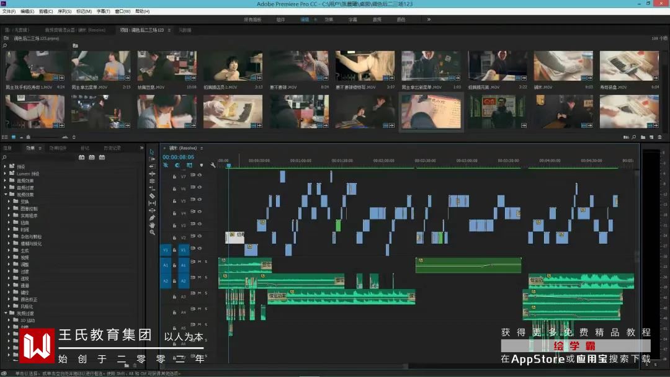Collapse the 视频效果 folder

6,194
